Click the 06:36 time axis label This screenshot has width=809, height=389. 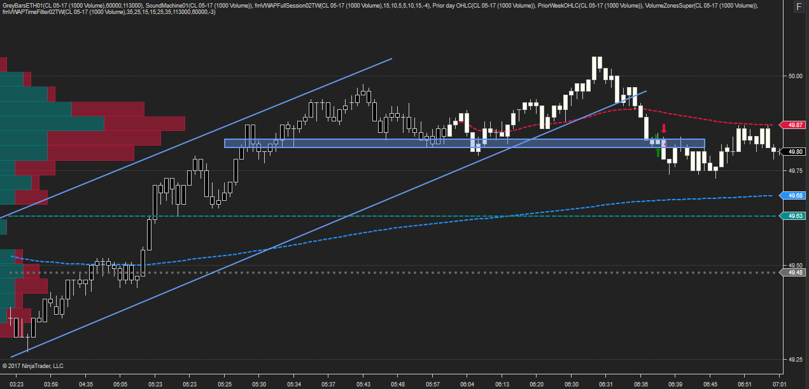[x=641, y=385]
